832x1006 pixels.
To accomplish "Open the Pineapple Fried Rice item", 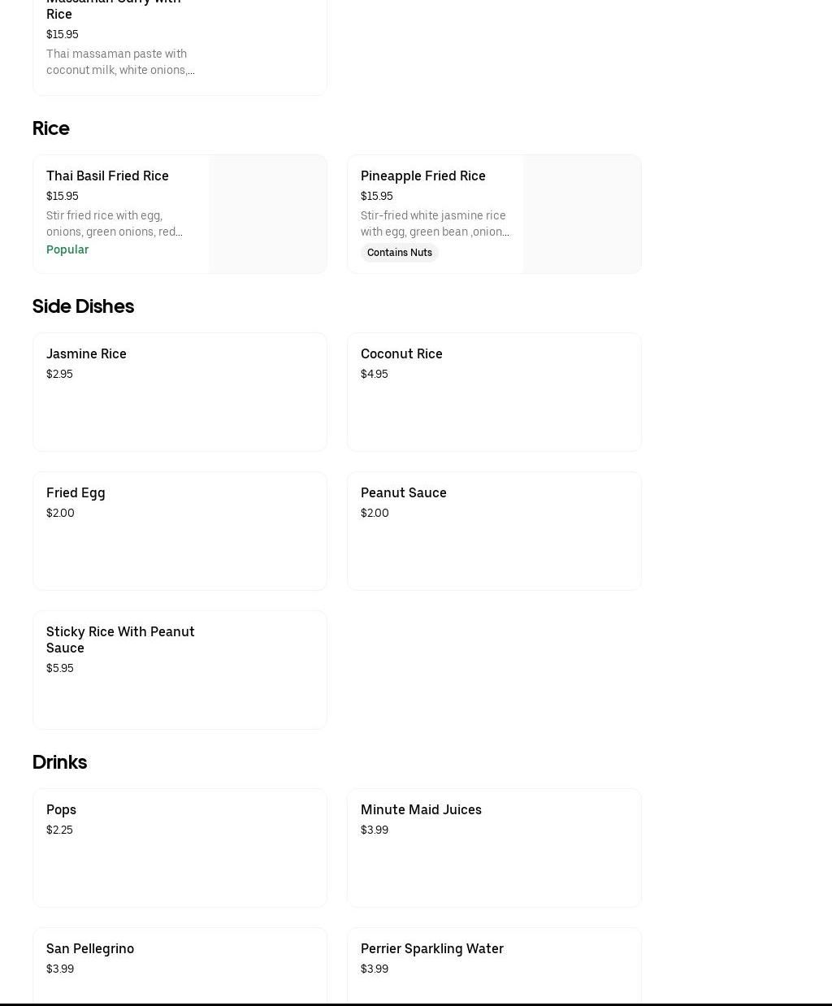I will click(422, 176).
